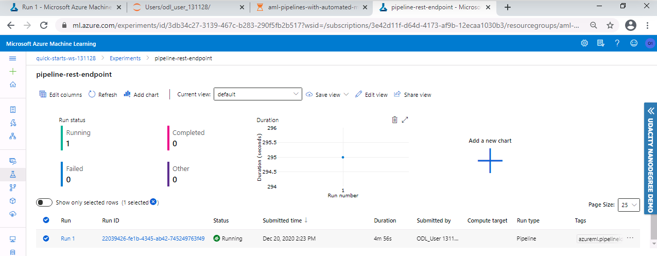Click the smiley feedback icon
Viewport: 657px width, 256px height.
(x=633, y=43)
